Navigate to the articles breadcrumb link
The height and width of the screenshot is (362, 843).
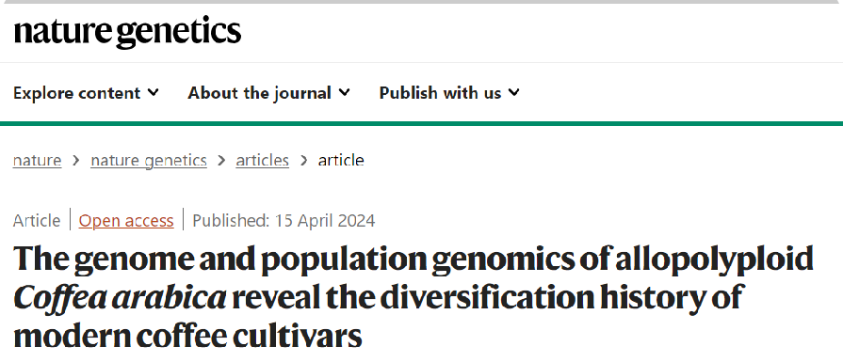pos(263,160)
